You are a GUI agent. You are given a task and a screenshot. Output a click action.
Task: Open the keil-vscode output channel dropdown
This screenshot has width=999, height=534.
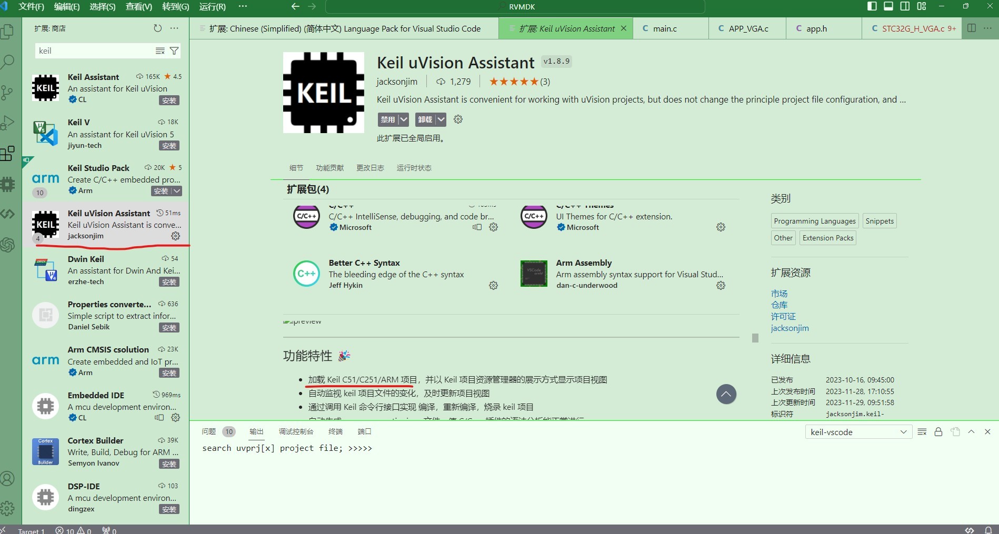coord(858,432)
